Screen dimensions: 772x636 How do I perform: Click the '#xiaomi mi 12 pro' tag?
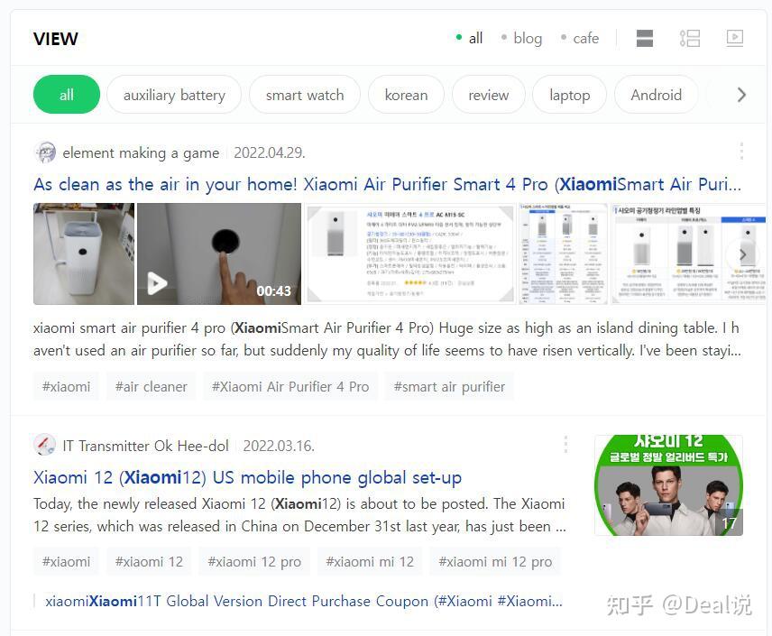495,562
